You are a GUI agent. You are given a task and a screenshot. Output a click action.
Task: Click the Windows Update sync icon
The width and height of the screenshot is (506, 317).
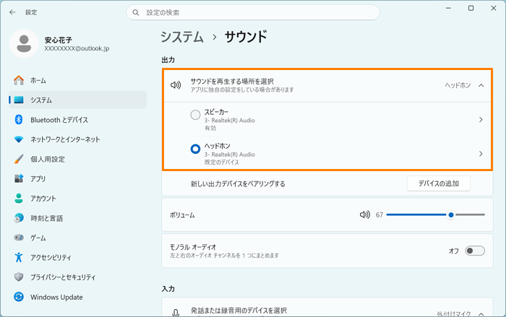point(19,297)
